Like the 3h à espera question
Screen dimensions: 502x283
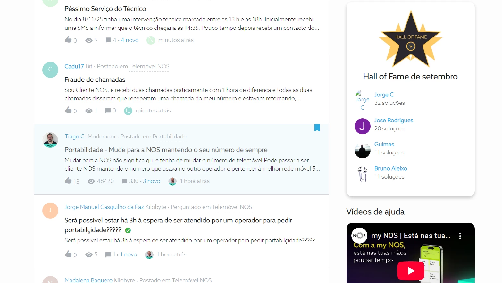(68, 254)
